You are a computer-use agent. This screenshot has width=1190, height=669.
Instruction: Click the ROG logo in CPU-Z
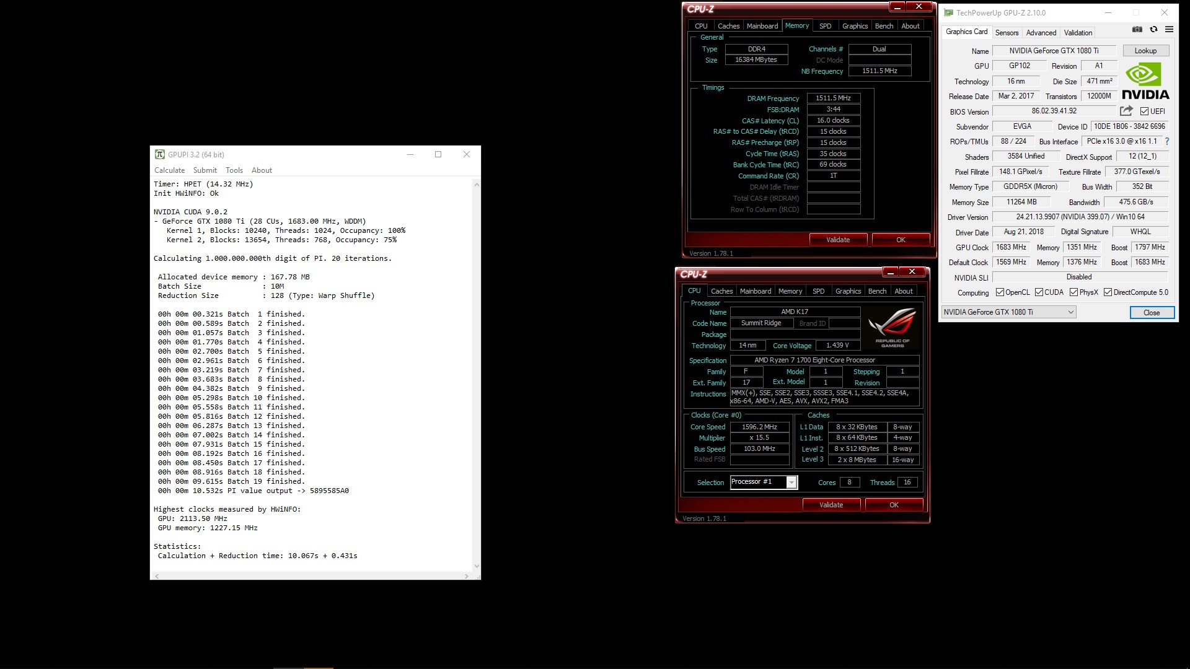[x=892, y=327]
